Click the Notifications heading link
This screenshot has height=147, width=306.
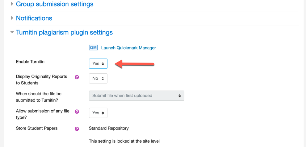click(34, 18)
